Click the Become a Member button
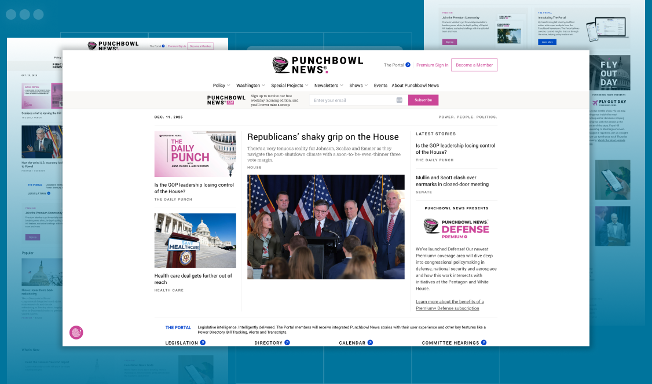Screen dimensions: 652x384 474,65
